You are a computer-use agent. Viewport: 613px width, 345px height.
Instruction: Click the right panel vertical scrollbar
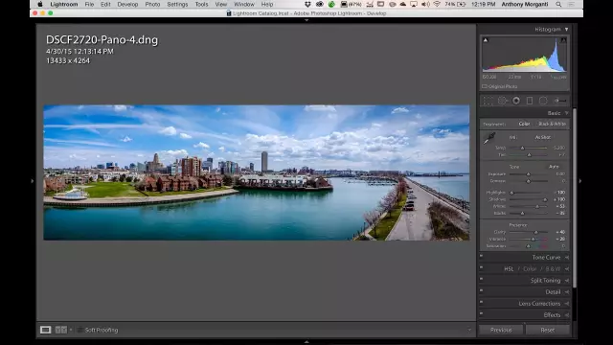(575, 198)
